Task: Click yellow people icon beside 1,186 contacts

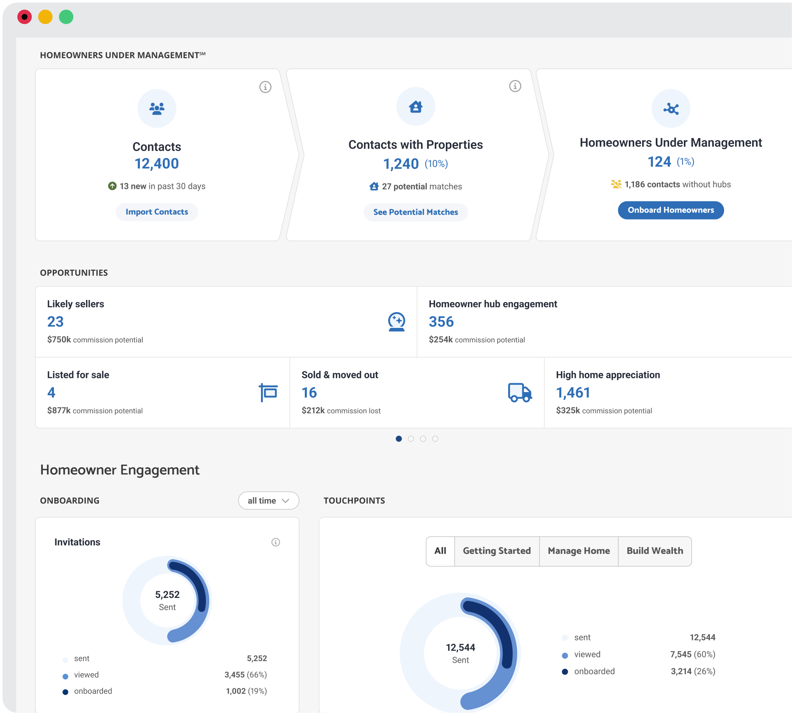Action: point(616,184)
